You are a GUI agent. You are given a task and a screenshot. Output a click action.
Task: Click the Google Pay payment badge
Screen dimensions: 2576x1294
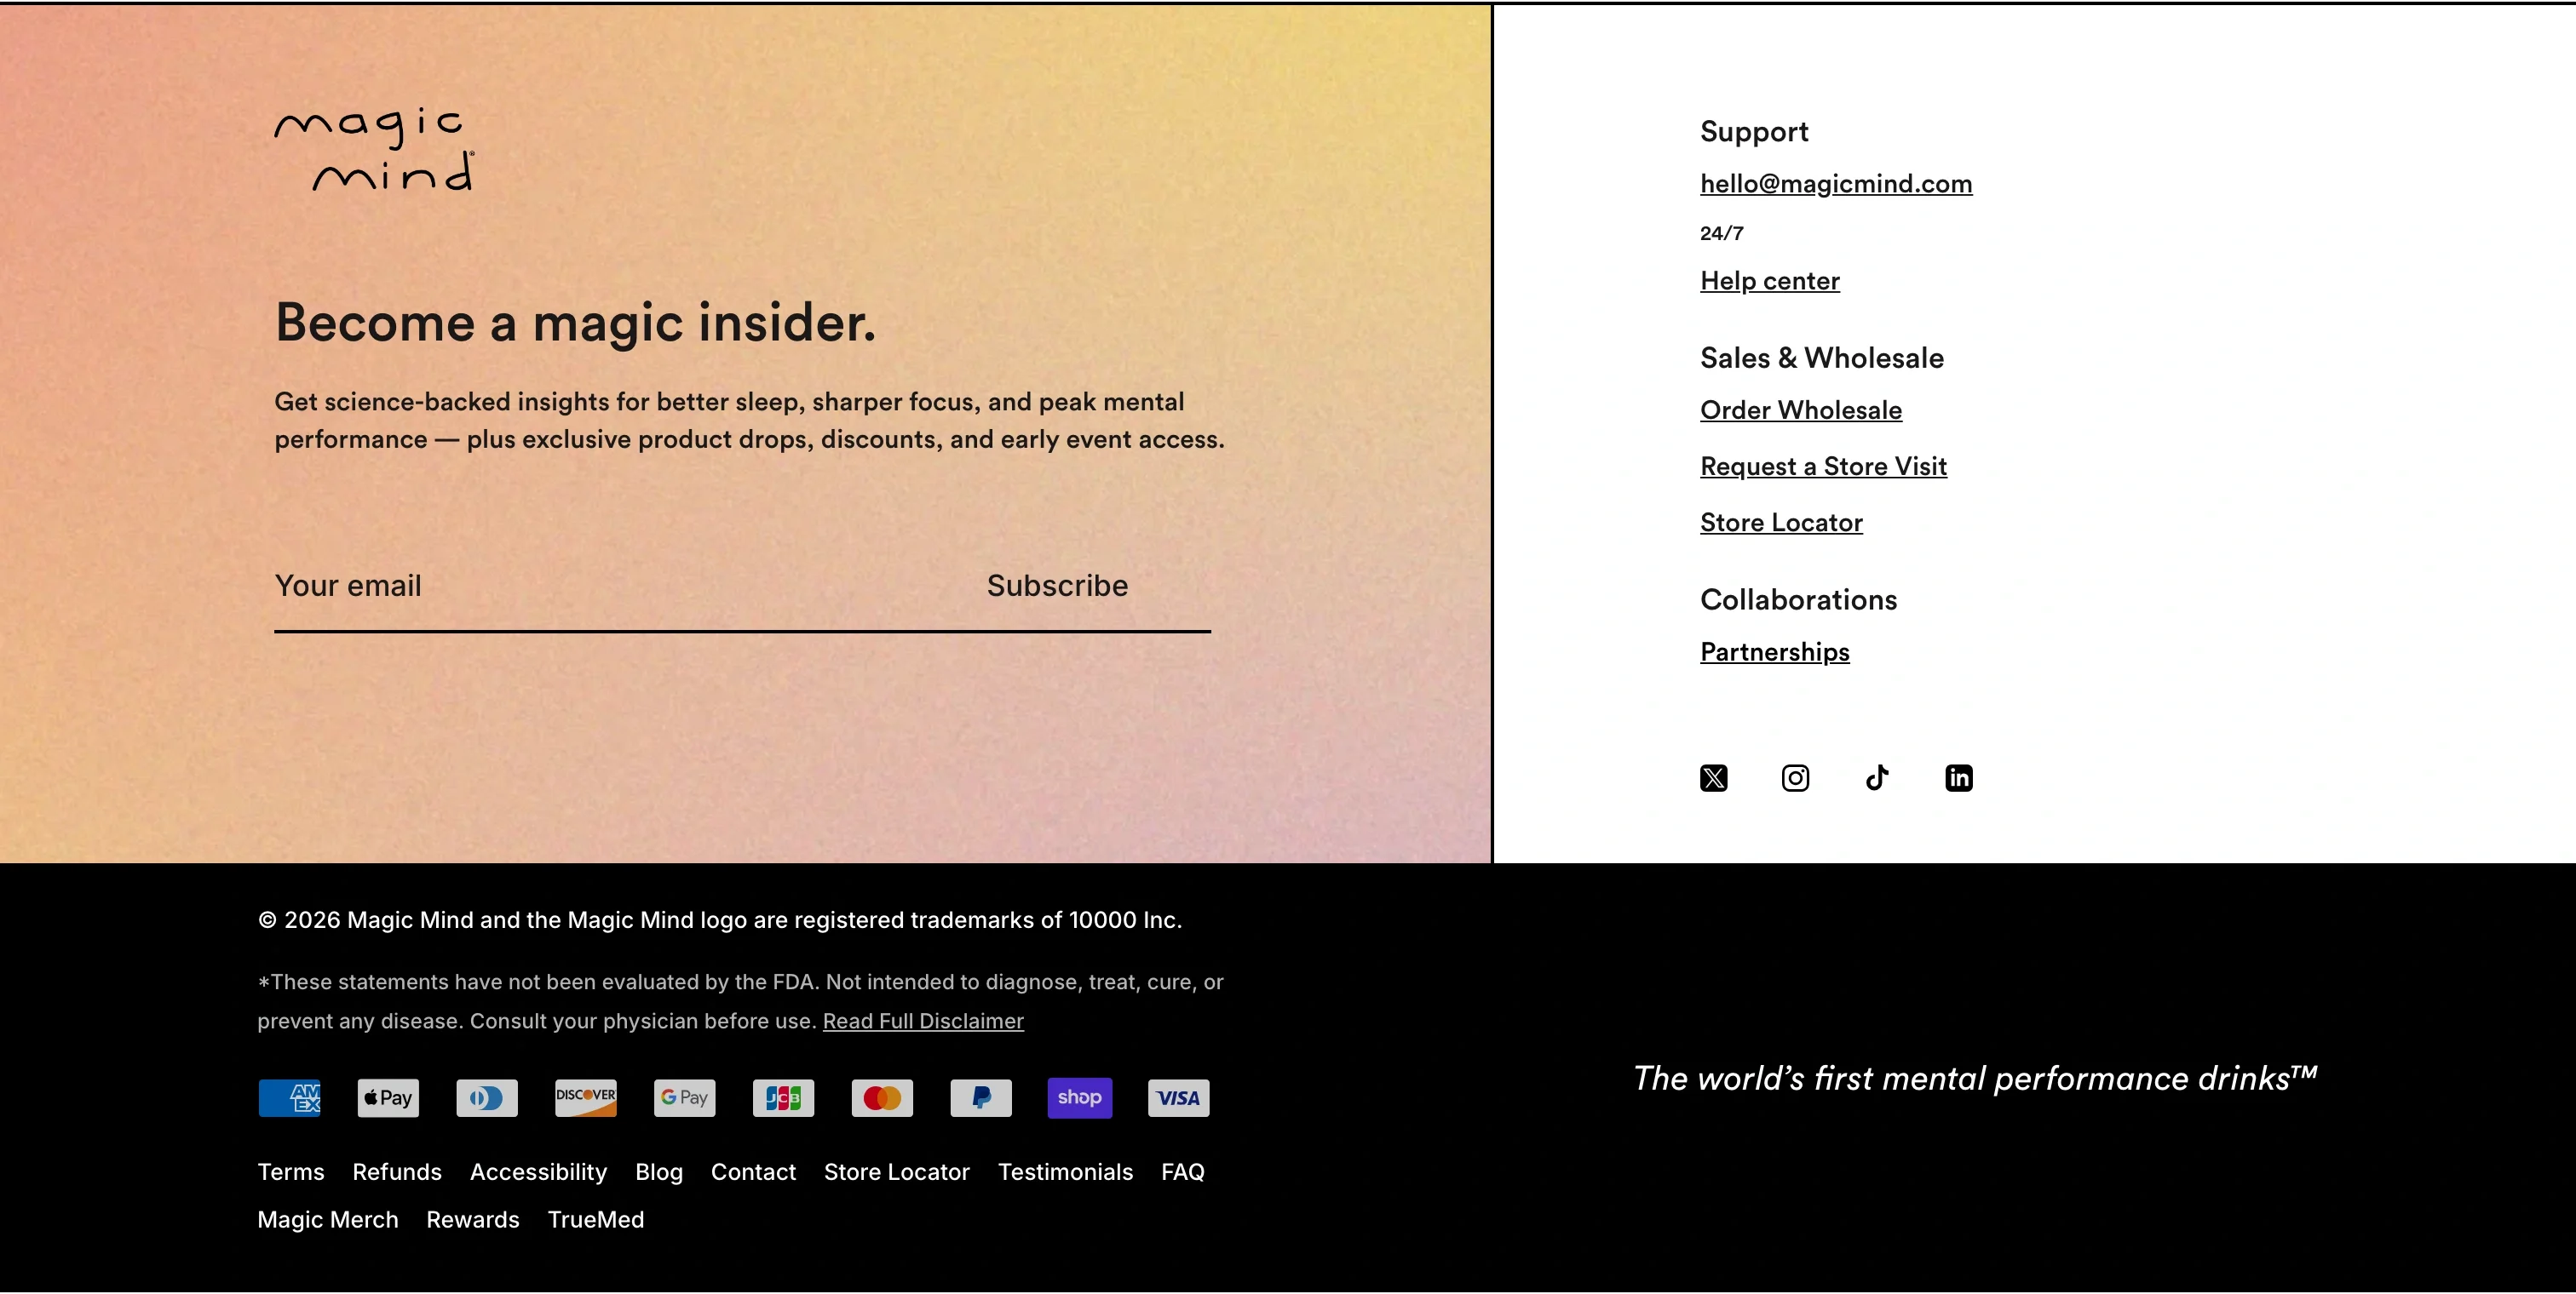click(x=684, y=1097)
